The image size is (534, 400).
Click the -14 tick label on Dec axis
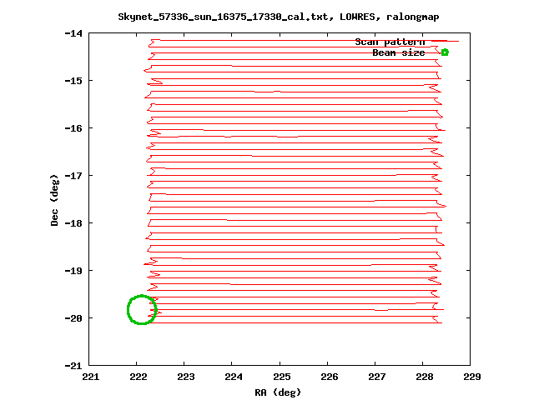point(73,33)
